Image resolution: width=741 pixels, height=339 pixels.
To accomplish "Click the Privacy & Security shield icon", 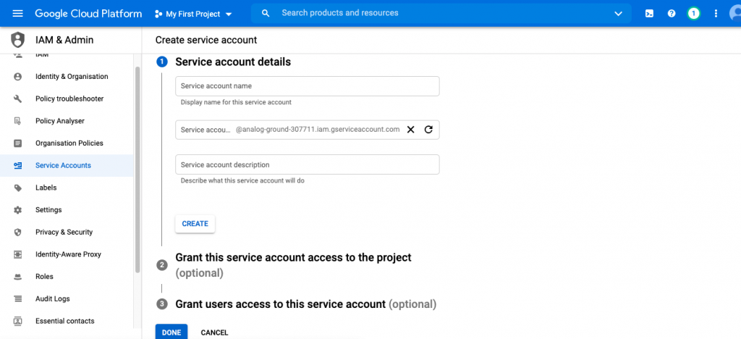I will pos(18,232).
